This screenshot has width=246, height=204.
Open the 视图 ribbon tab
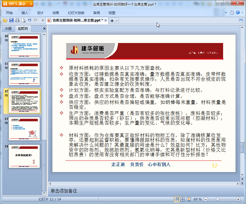(112, 13)
